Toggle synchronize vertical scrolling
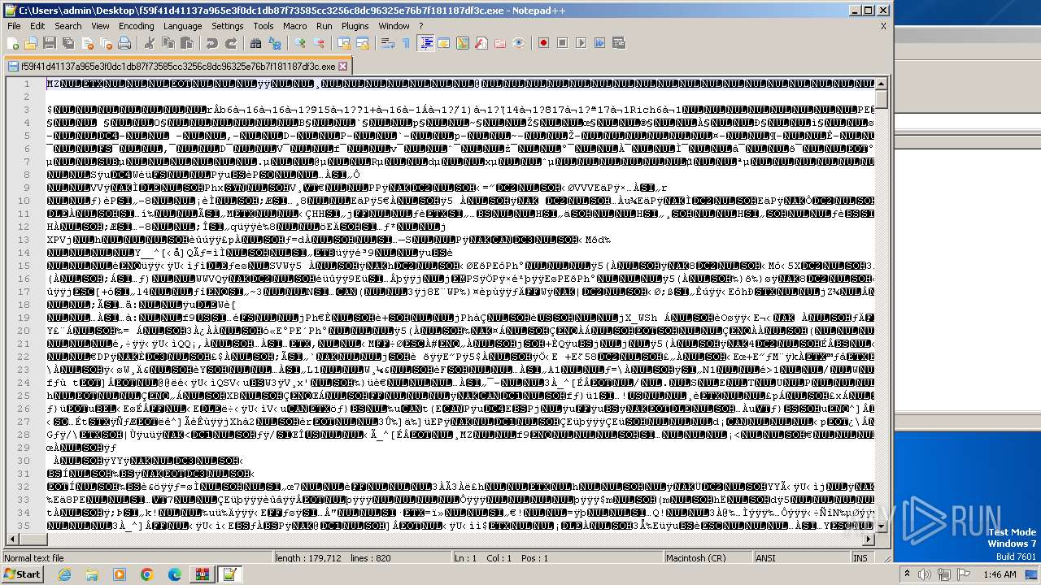The image size is (1041, 585). (344, 43)
